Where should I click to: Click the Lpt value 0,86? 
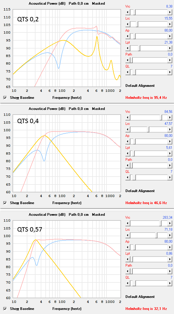[x=169, y=253]
